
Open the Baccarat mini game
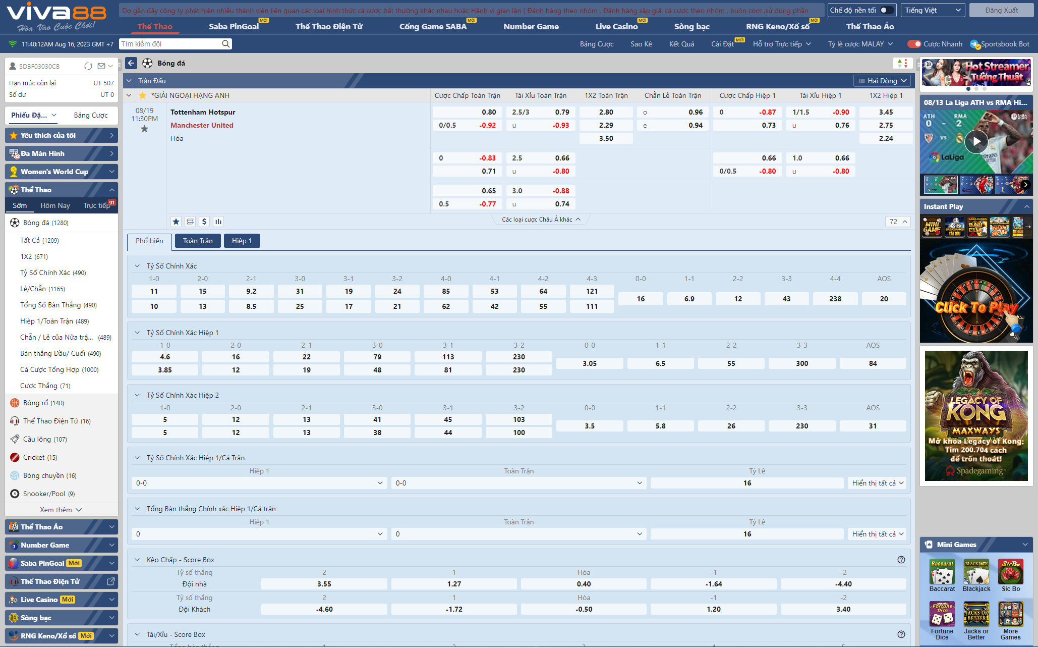[942, 575]
